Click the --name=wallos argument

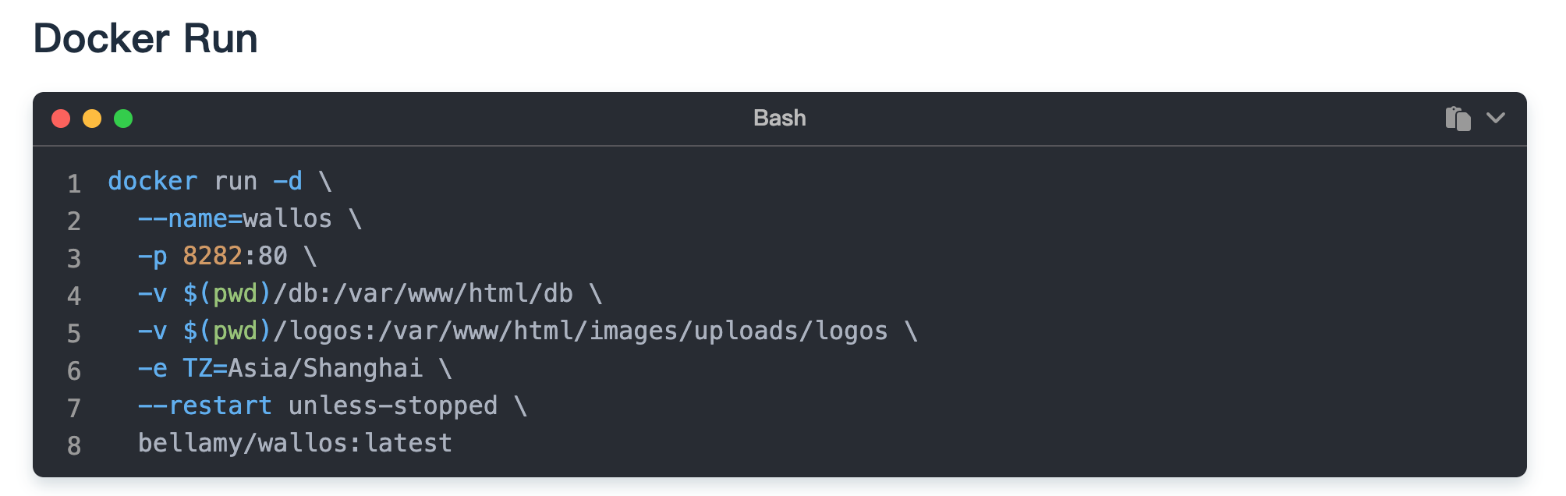click(x=235, y=218)
